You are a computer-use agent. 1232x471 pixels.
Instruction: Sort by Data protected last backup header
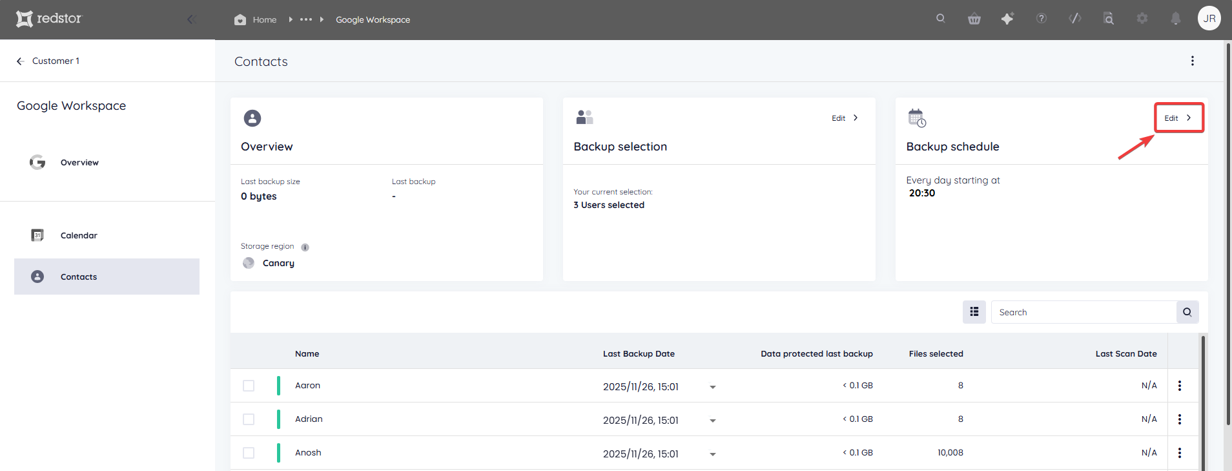[x=817, y=354]
